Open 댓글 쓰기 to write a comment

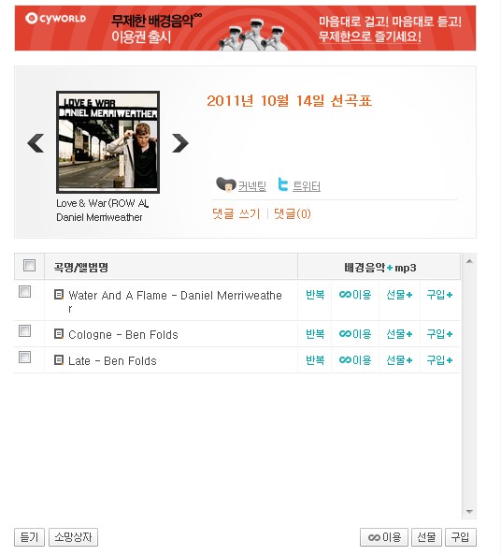[236, 213]
